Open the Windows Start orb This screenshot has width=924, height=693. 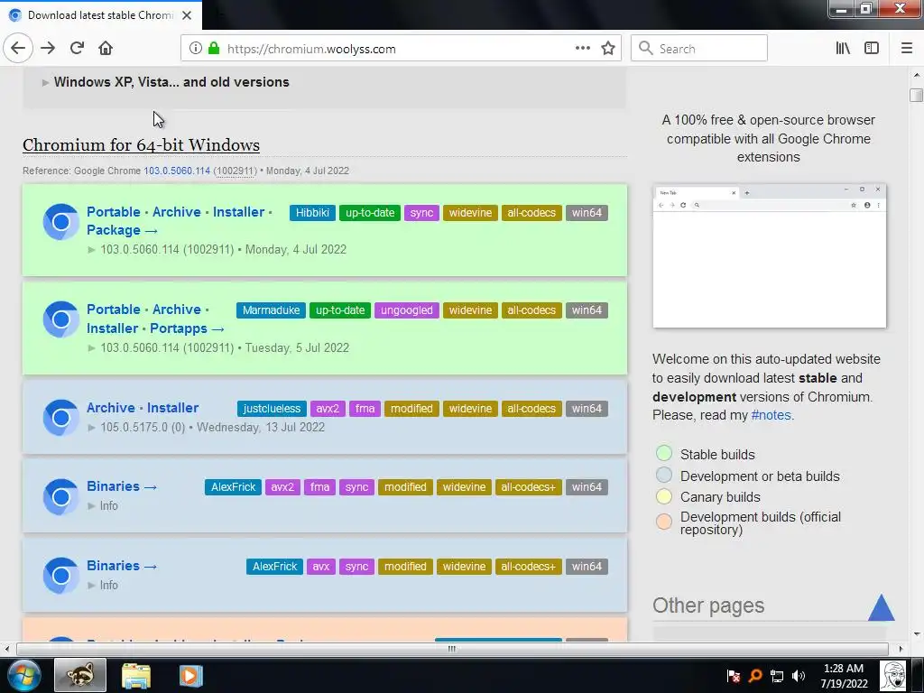(x=23, y=675)
